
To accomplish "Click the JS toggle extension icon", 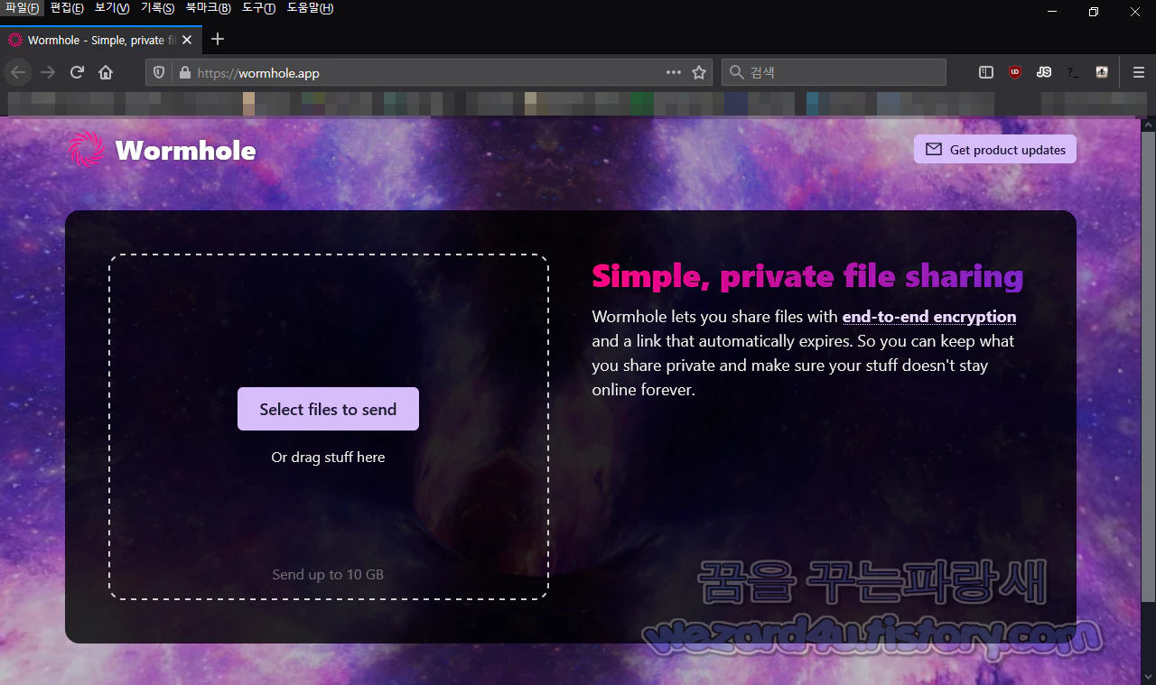I will point(1044,73).
